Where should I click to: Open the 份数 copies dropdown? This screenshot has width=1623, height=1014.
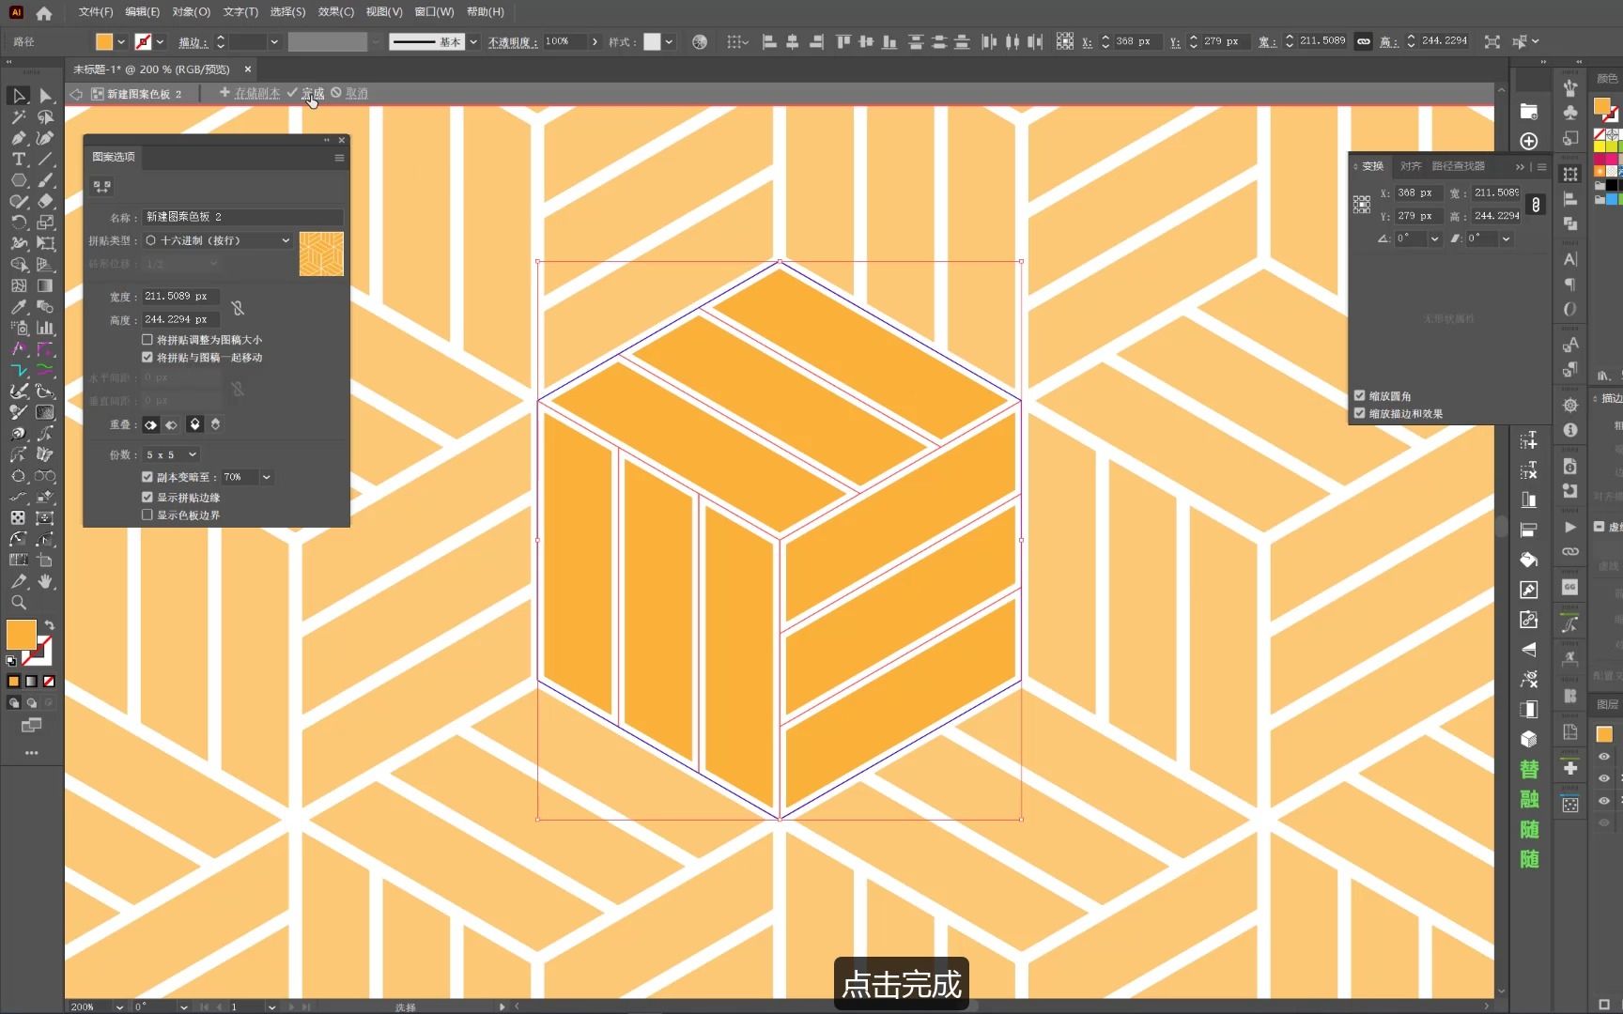(x=170, y=454)
